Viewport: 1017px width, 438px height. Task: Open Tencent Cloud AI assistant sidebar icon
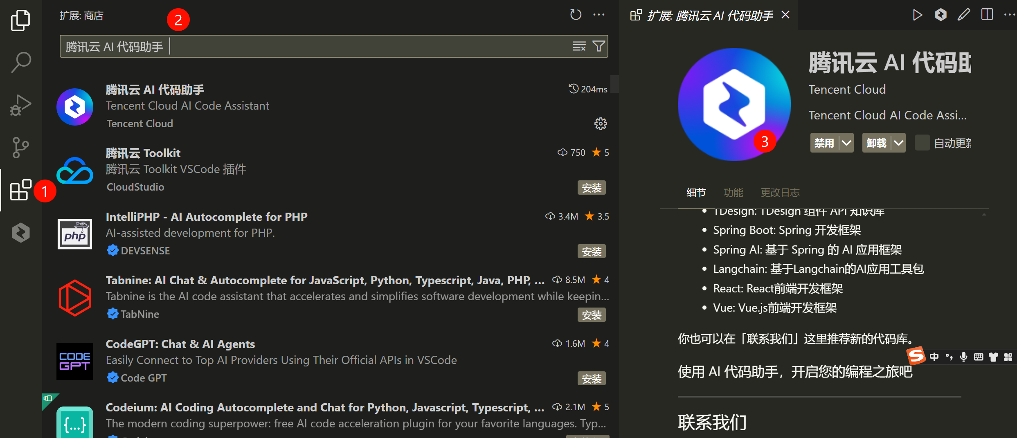coord(20,233)
